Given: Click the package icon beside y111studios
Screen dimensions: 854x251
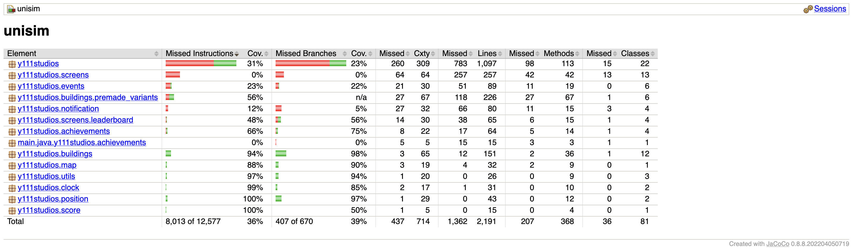Looking at the screenshot, I should click(x=12, y=64).
